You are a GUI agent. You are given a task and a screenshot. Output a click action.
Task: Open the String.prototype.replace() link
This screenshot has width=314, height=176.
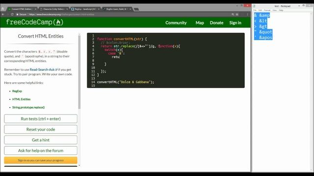click(x=28, y=108)
